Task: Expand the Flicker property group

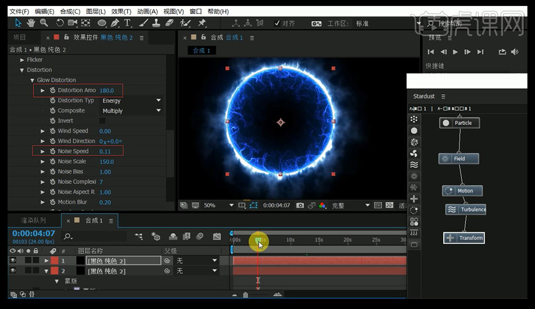Action: [22, 60]
